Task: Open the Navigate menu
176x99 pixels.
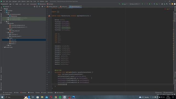Action: (15, 1)
